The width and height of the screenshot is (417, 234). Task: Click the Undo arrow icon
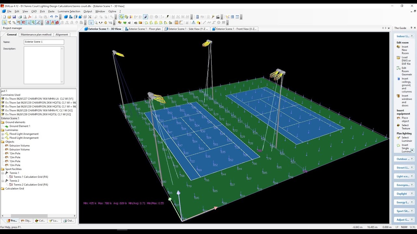coord(51,17)
